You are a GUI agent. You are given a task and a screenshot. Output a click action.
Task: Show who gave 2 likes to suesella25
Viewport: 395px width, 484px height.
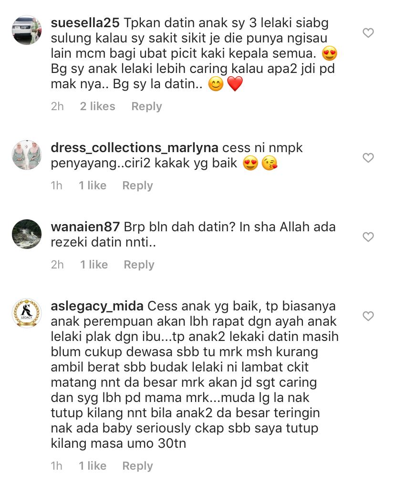pos(98,106)
